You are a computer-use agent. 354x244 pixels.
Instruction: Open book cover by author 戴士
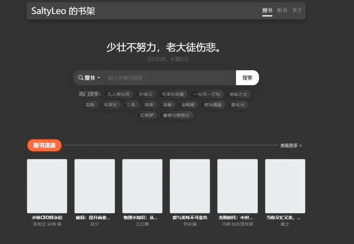[x=285, y=186]
